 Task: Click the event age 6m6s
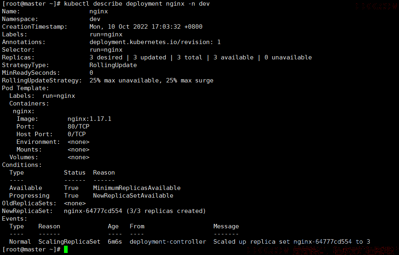point(115,242)
